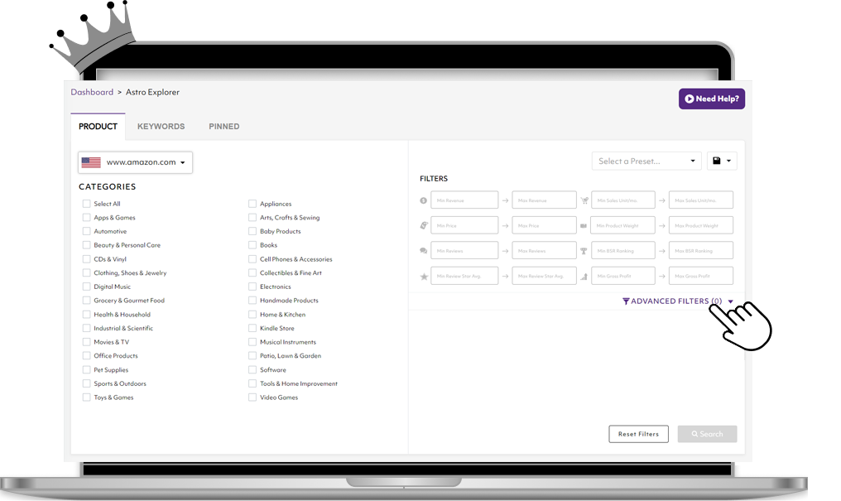Open the Pinned tab
841x501 pixels.
point(223,127)
